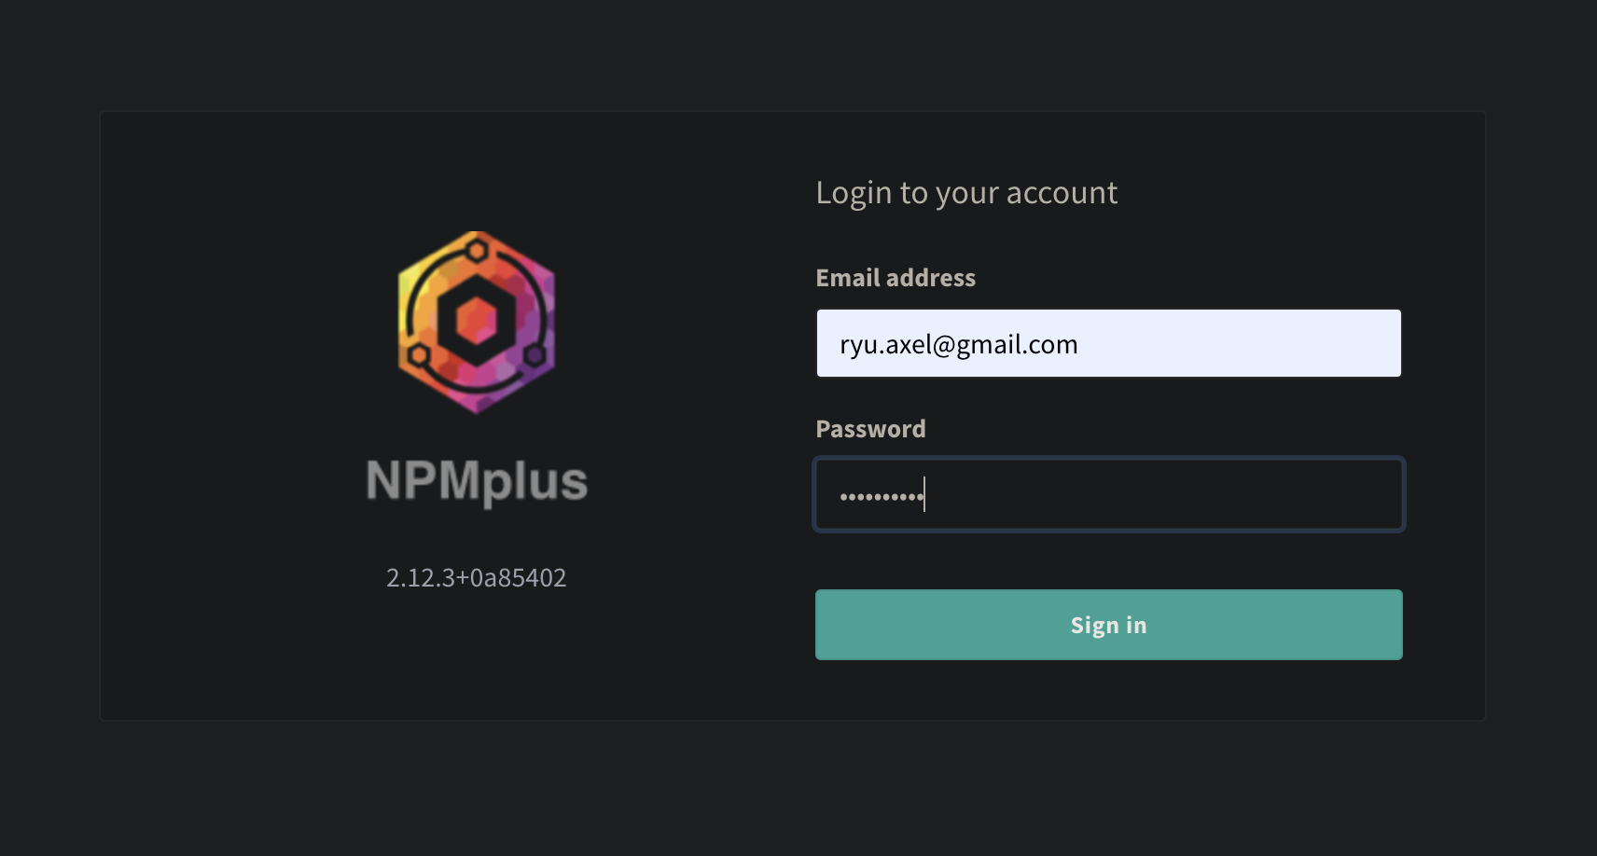
Task: Click the top circular node on logo
Action: [x=477, y=250]
